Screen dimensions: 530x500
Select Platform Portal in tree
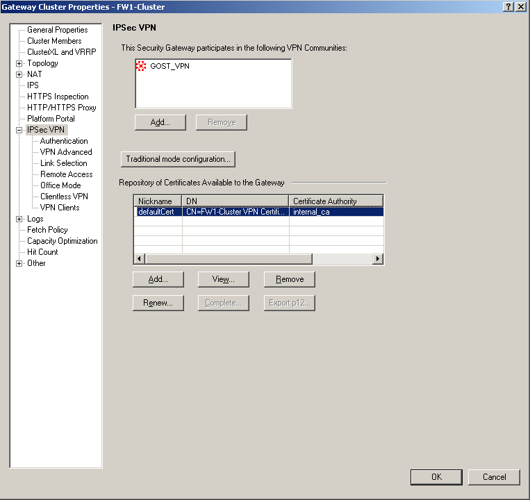pos(51,119)
